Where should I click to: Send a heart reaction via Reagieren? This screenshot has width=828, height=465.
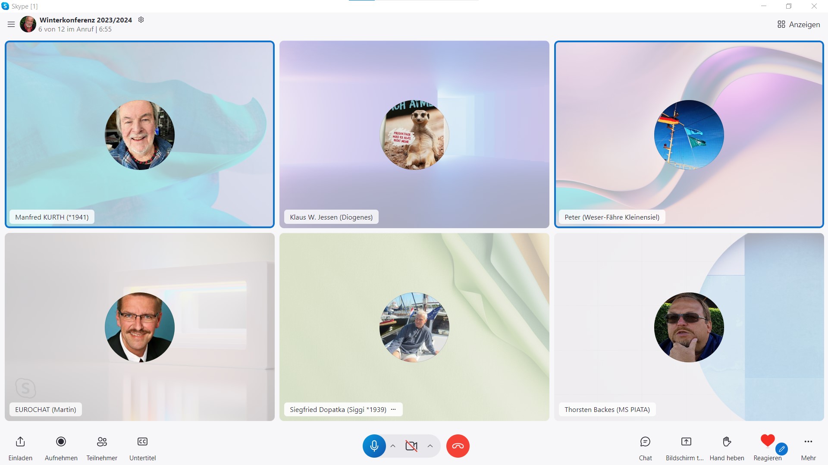tap(767, 441)
